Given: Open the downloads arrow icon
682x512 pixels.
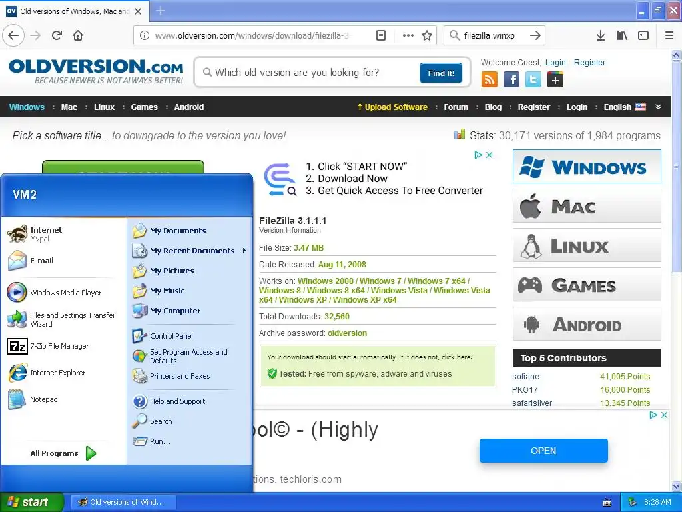Looking at the screenshot, I should tap(601, 35).
